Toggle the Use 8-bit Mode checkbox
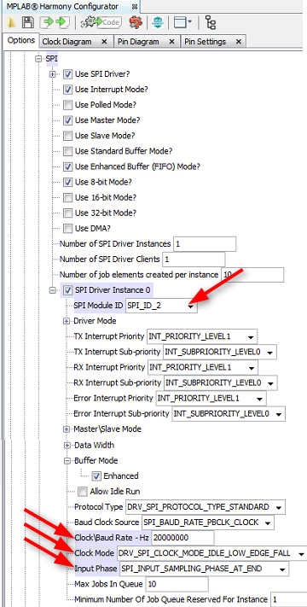Image resolution: width=307 pixels, height=607 pixels. [x=68, y=182]
